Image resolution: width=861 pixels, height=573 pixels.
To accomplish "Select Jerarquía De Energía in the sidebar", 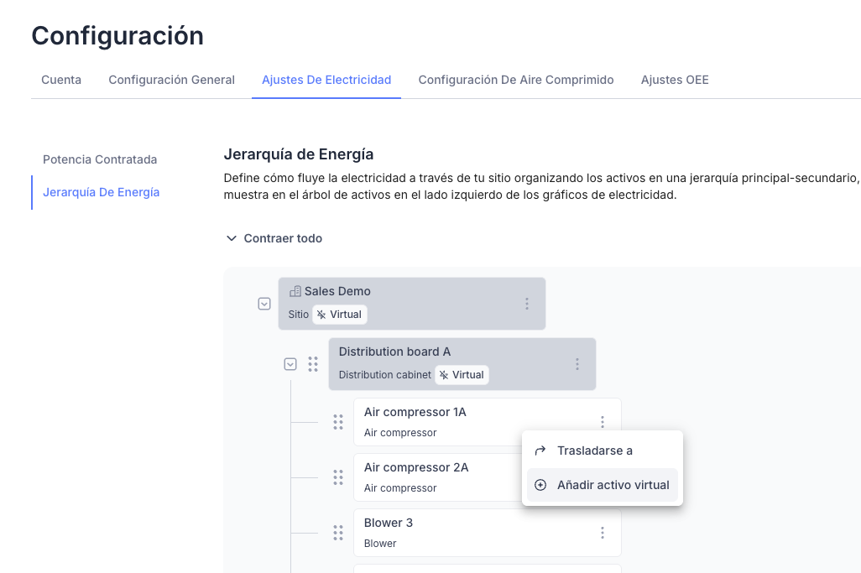I will click(x=101, y=192).
